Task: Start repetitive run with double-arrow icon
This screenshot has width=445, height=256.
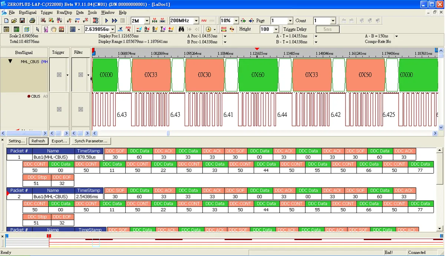Action: click(x=115, y=21)
